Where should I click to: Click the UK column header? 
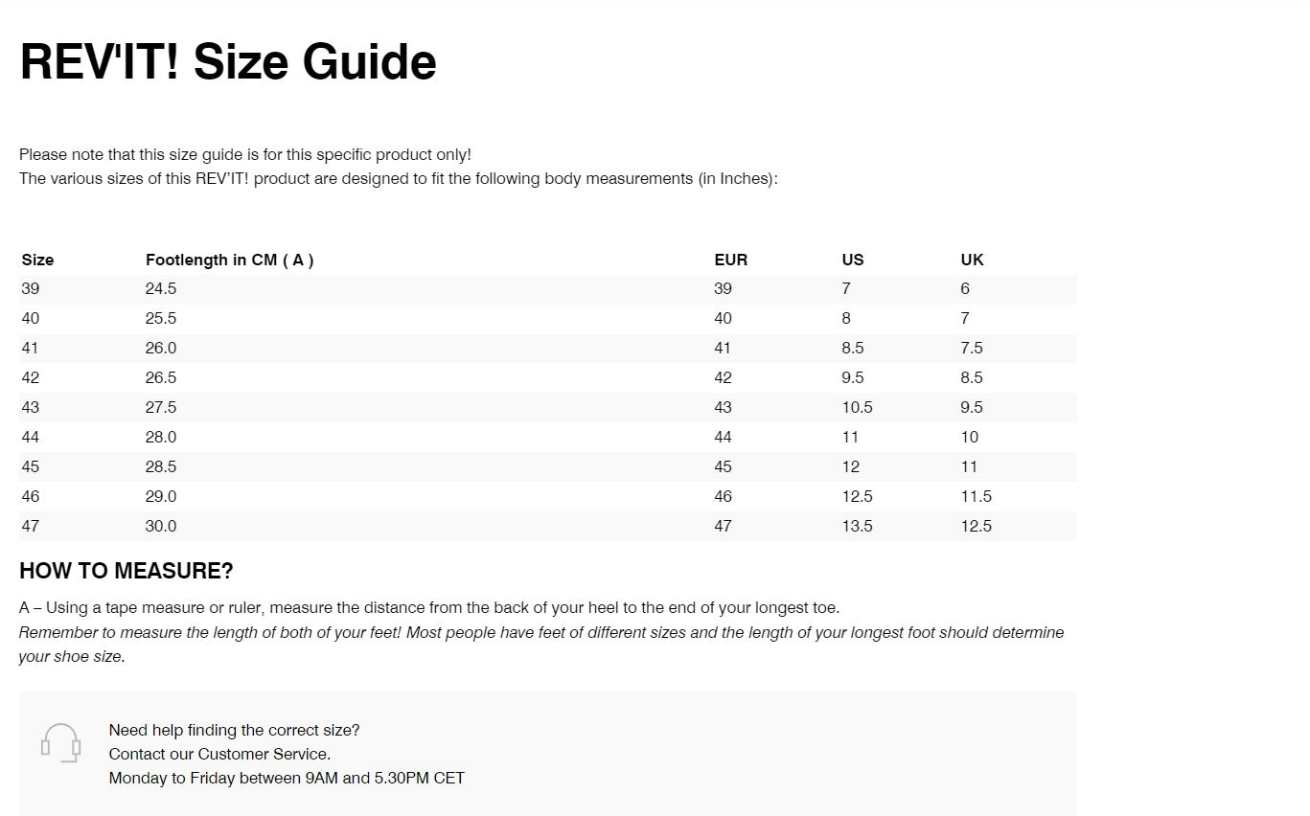coord(972,260)
